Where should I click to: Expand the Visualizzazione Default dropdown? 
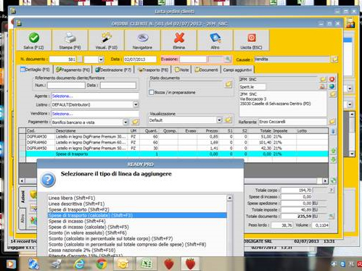coord(219,120)
